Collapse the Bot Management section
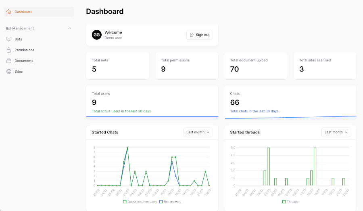Screen dimensions: 363x211 tap(70, 28)
